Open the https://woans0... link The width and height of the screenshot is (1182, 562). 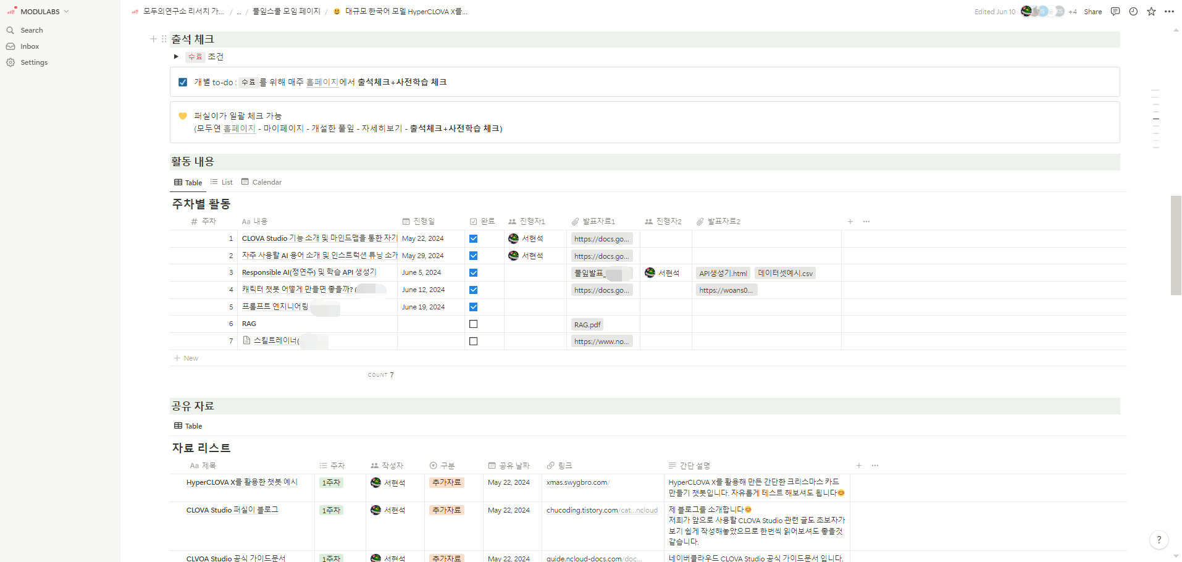(726, 290)
